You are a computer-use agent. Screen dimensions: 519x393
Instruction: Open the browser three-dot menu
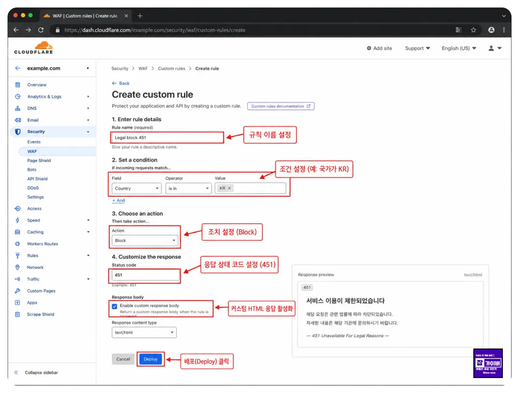[504, 30]
